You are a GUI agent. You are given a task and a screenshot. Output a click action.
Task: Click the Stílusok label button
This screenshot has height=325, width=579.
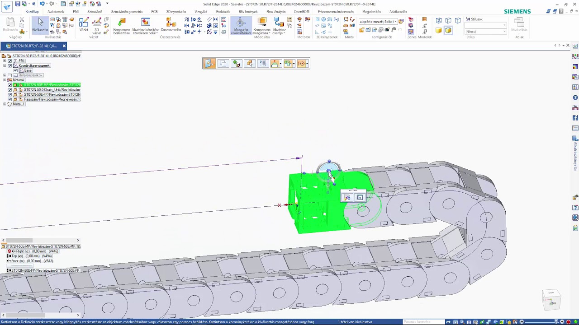tap(474, 19)
